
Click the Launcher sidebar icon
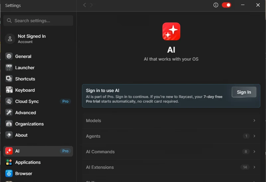tap(9, 68)
